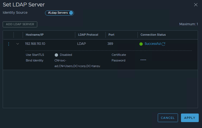Click the port value 389
202x128 pixels.
(x=110, y=44)
